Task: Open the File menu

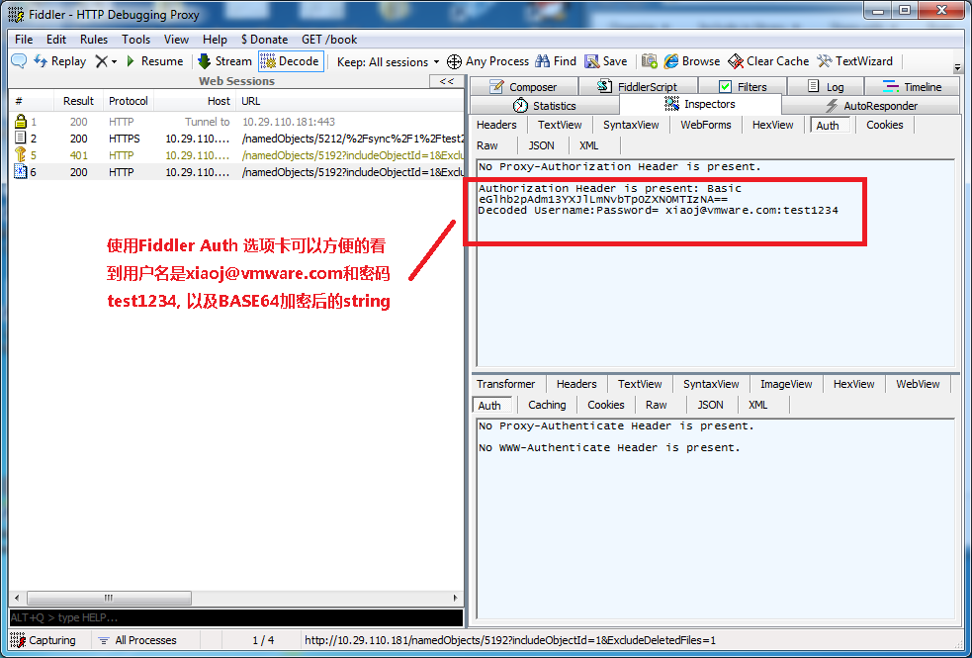Action: tap(24, 39)
